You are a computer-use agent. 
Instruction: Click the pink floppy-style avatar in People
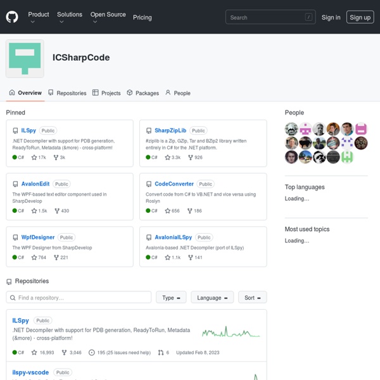point(361,129)
